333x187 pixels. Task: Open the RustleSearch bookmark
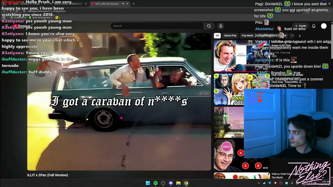[x=18, y=17]
